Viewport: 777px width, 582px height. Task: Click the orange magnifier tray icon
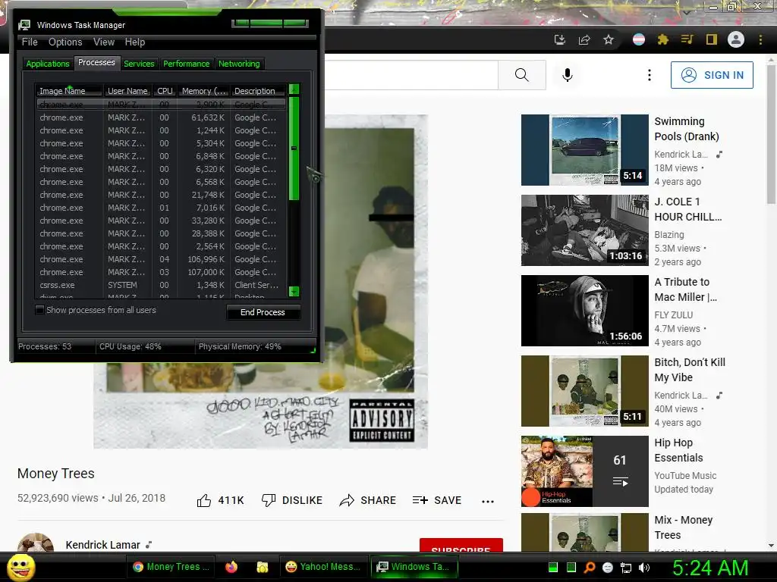click(x=589, y=568)
